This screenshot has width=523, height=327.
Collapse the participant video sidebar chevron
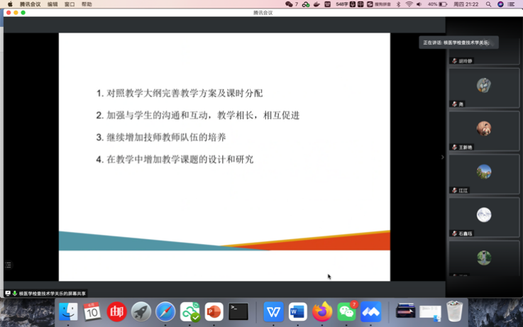point(442,157)
